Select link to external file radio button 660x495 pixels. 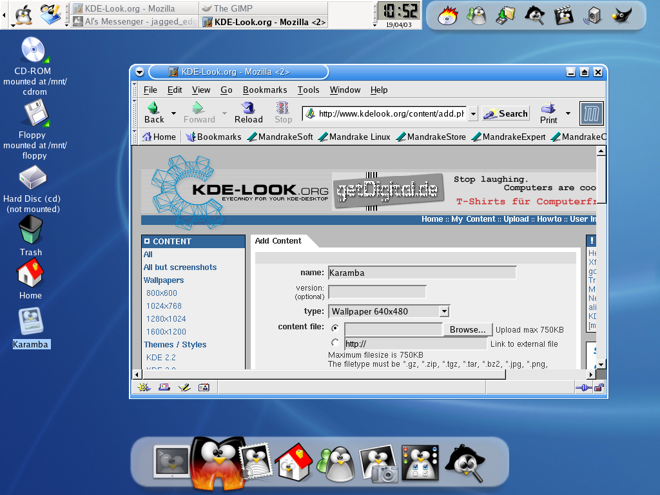(x=335, y=342)
